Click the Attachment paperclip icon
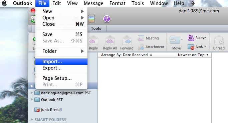This screenshot has width=228, height=123. pos(141,47)
